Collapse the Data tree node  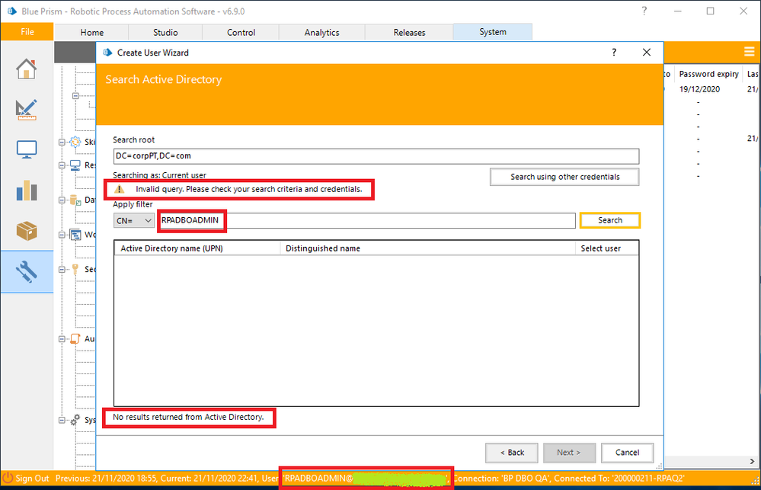pyautogui.click(x=62, y=200)
